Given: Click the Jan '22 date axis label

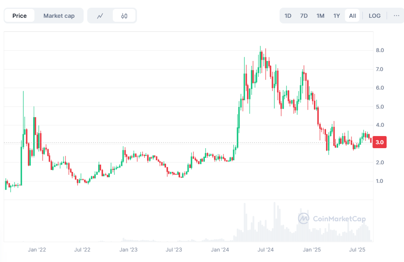Looking at the screenshot, I should pos(37,250).
